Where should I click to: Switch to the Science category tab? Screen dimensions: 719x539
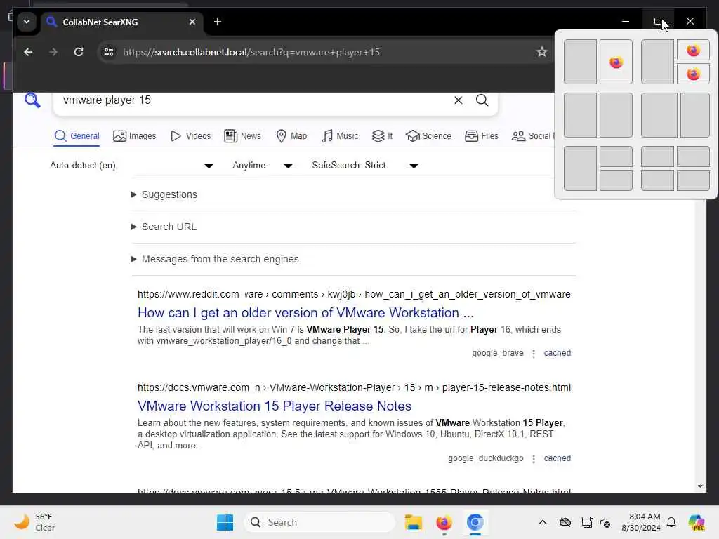tap(428, 136)
